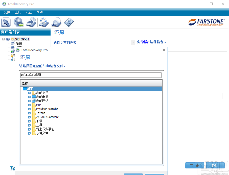The image size is (229, 175).
Task: Open the 工具 menu
Action: (x=18, y=12)
